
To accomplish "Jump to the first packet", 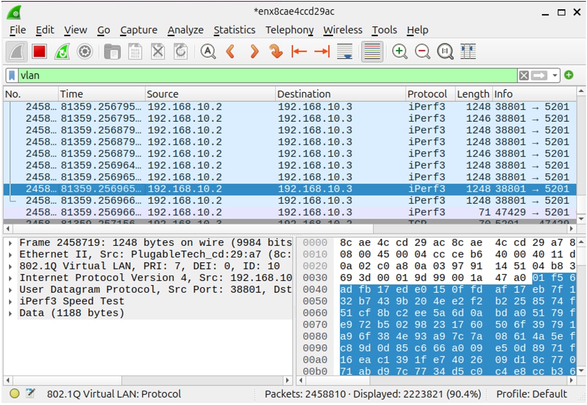I will coord(298,51).
